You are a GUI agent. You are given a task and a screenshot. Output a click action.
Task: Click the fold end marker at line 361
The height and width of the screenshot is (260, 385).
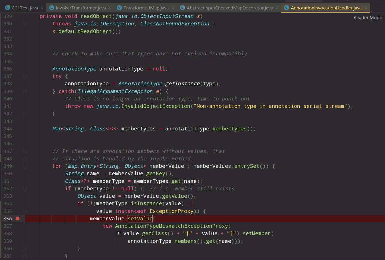25,256
